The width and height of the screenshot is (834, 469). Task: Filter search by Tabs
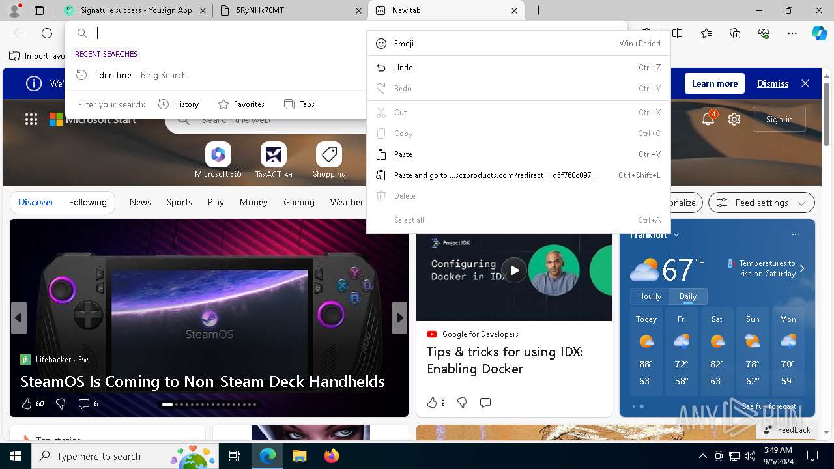pyautogui.click(x=300, y=104)
